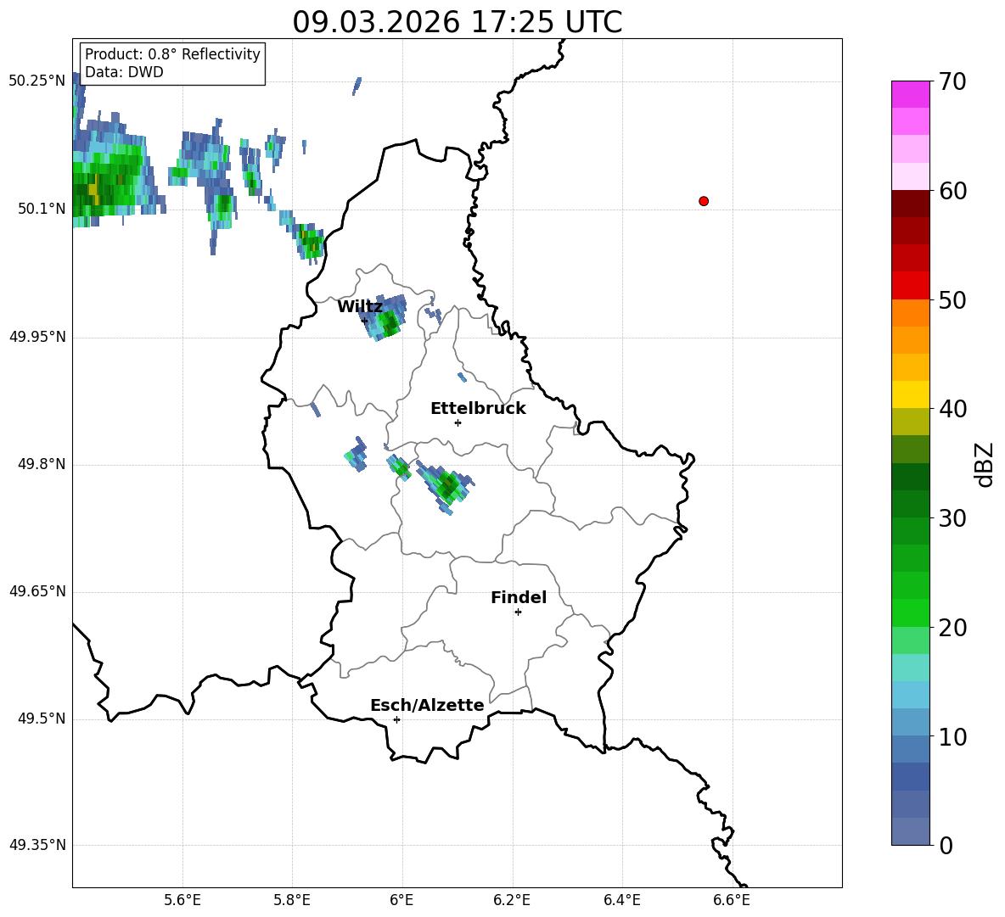The height and width of the screenshot is (917, 1005).
Task: Click the 20 value on colorbar
Action: coord(952,628)
